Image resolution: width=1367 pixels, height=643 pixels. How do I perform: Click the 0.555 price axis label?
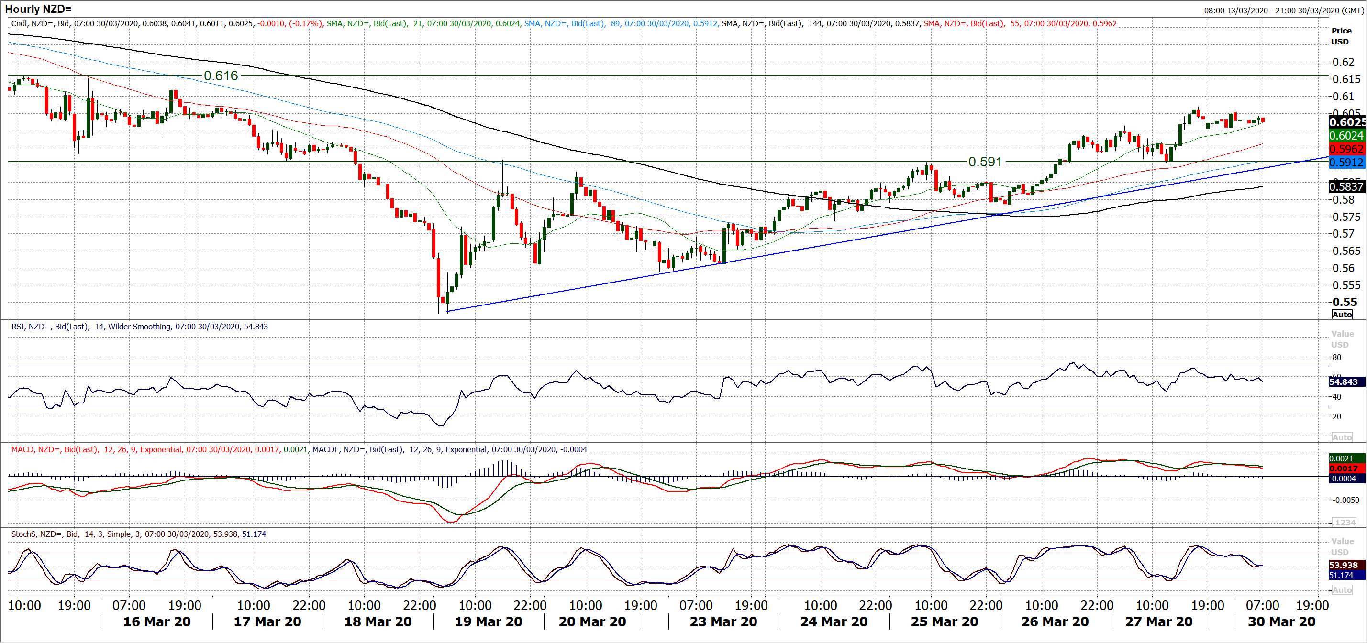[x=1346, y=285]
